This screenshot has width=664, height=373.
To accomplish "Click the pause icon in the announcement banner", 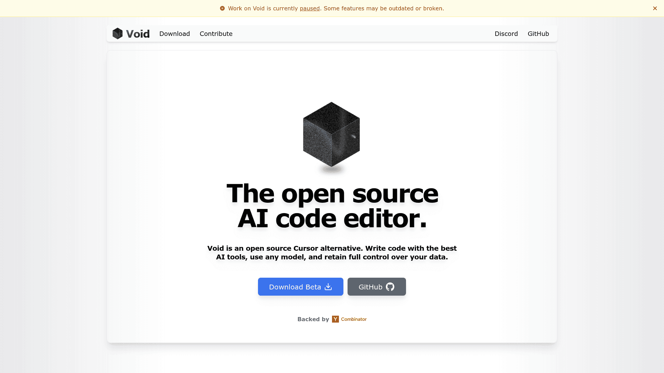I will click(x=222, y=8).
